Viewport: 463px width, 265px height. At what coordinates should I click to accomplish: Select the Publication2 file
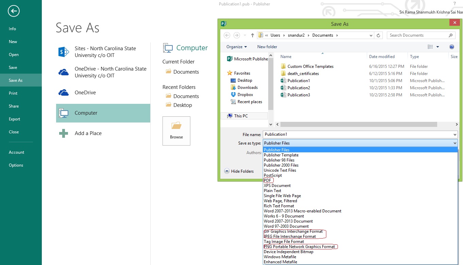295,88
